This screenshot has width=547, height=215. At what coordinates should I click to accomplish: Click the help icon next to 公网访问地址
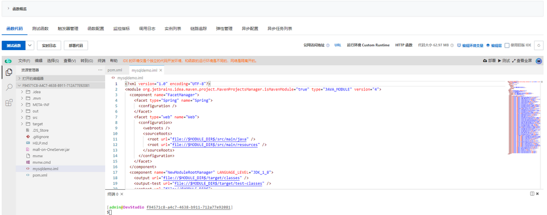tap(328, 45)
